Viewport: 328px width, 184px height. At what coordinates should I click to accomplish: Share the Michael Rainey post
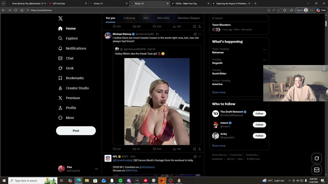199,149
